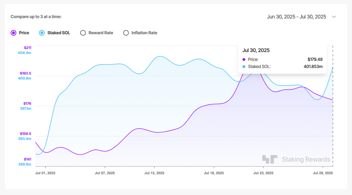This screenshot has width=352, height=195.
Task: Click the $211 top price axis label
Action: 27,48
